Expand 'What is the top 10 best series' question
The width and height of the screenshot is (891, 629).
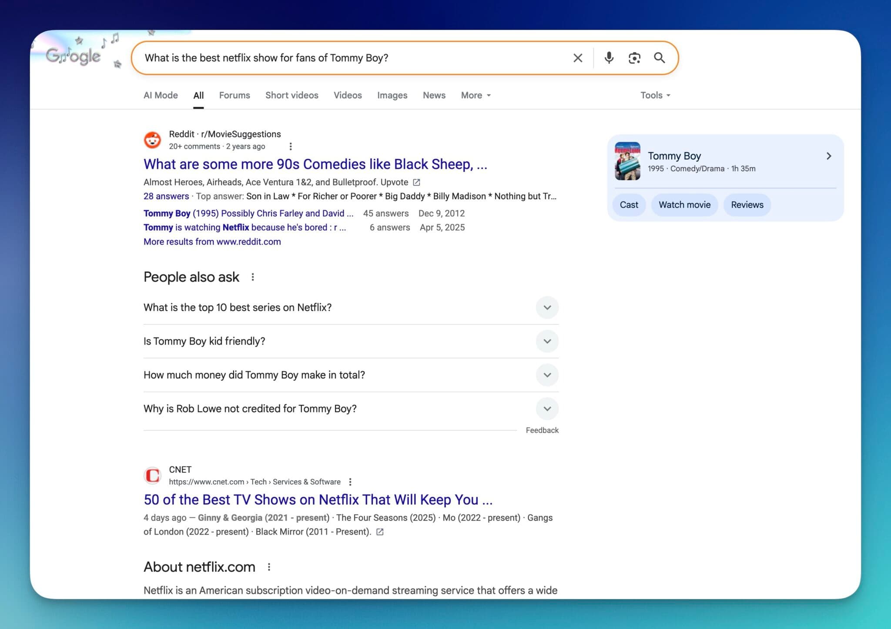pyautogui.click(x=547, y=308)
